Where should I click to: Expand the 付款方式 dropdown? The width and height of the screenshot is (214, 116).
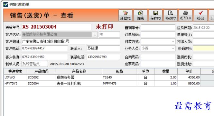(173, 41)
